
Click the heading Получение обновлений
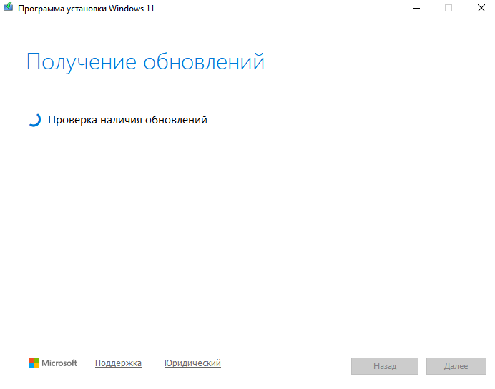tap(145, 62)
